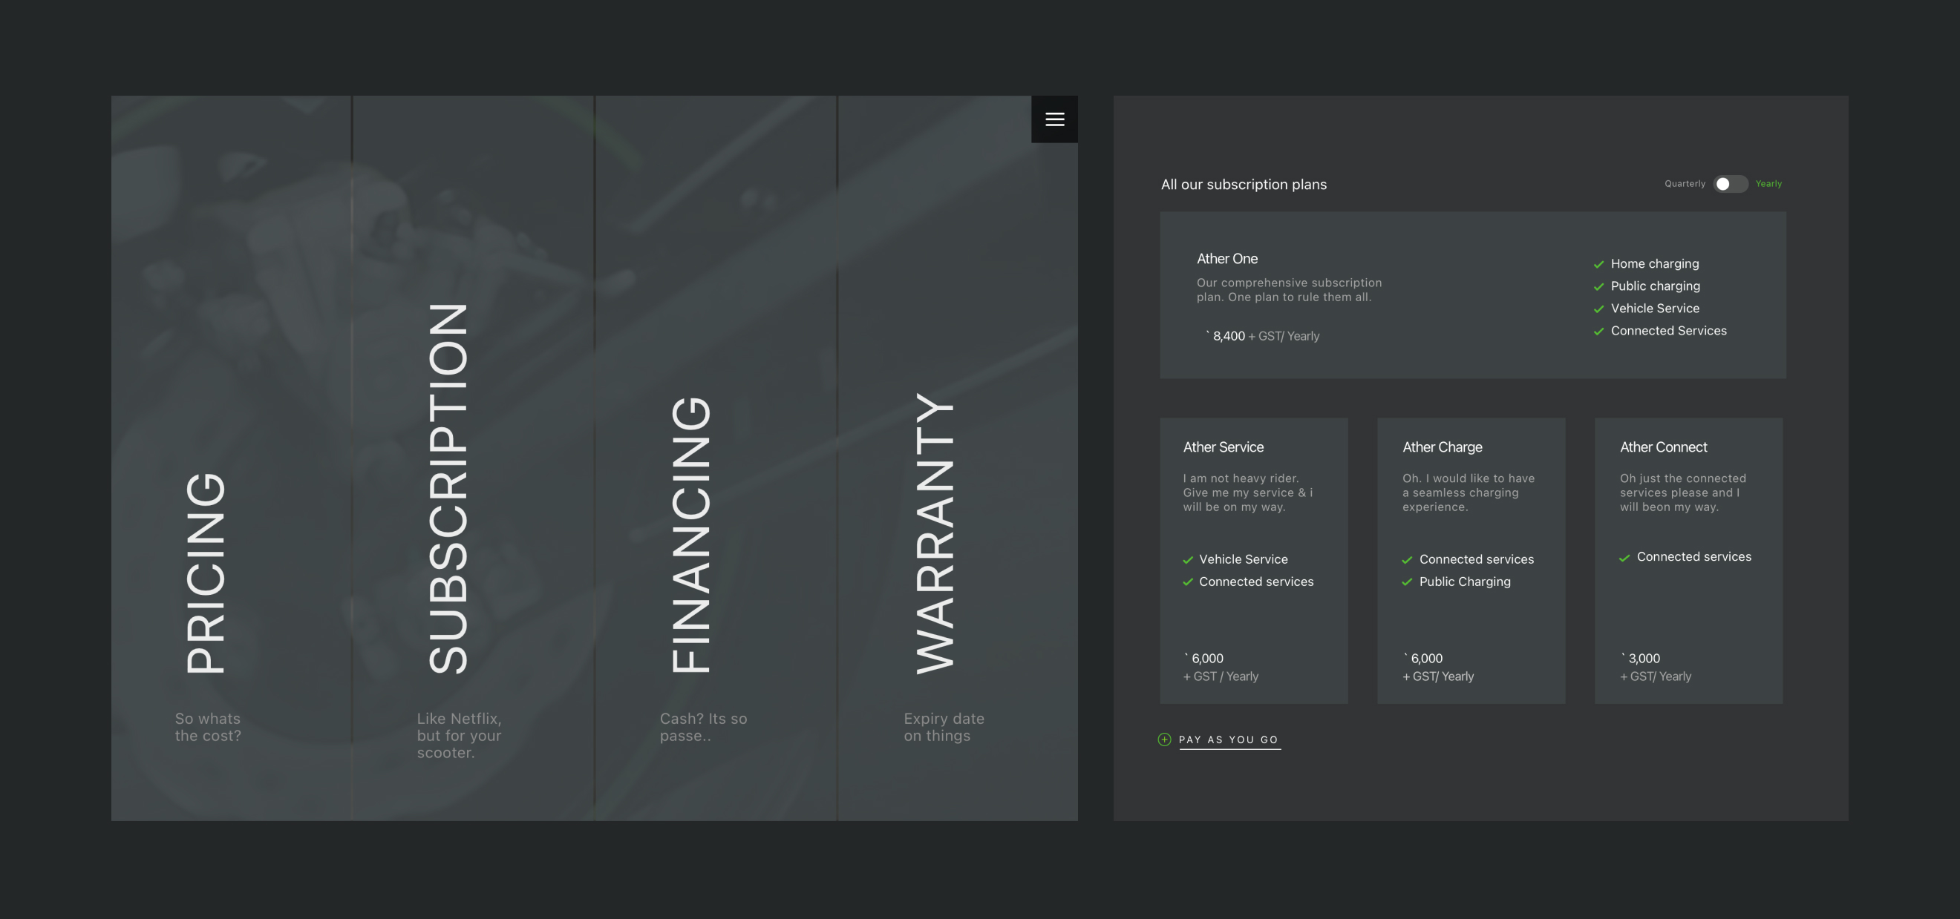Viewport: 1960px width, 919px height.
Task: Click the Connected Services checkmark in Ather One
Action: [x=1598, y=332]
